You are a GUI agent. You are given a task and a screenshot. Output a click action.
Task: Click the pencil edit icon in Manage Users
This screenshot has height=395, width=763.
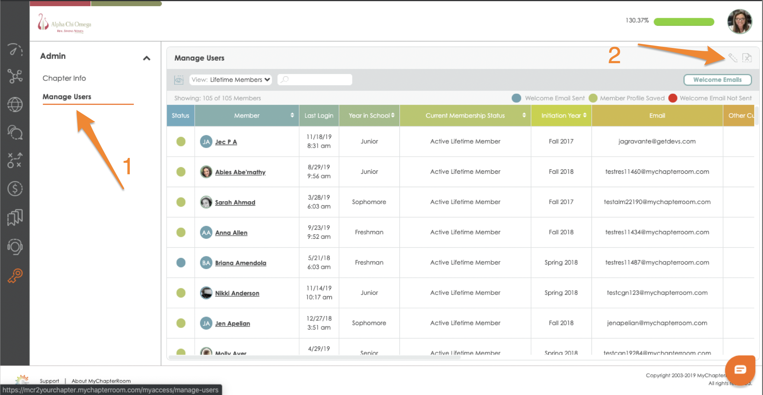coord(732,58)
